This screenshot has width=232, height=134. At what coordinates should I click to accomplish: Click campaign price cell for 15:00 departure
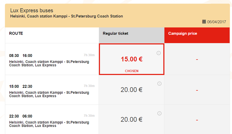[x=197, y=90]
